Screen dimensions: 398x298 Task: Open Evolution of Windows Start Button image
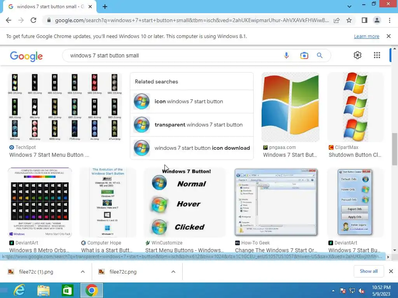point(108,203)
